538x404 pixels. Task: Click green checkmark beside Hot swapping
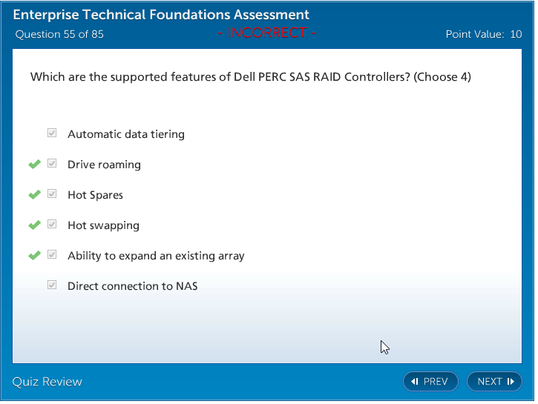pyautogui.click(x=34, y=225)
